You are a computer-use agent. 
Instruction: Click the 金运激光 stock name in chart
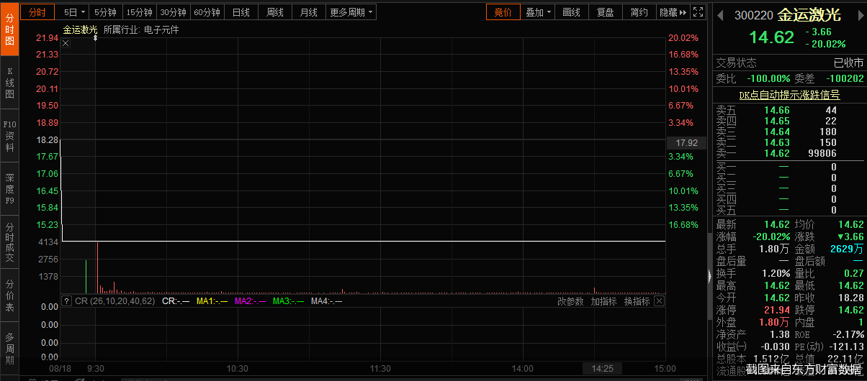pyautogui.click(x=80, y=29)
